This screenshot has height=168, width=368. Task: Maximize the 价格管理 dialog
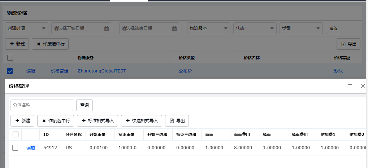point(350,86)
